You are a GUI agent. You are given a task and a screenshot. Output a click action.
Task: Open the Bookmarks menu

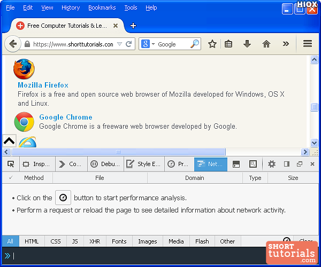102,8
